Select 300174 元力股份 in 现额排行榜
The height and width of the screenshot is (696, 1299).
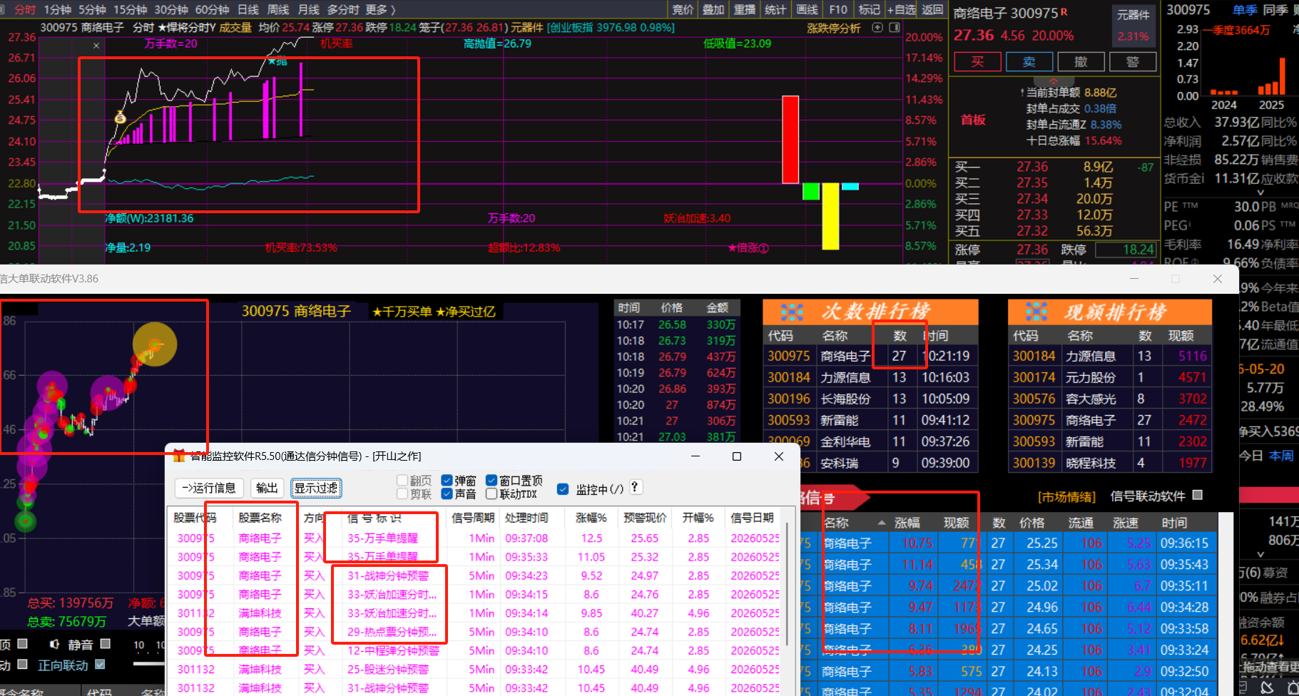[x=1110, y=377]
